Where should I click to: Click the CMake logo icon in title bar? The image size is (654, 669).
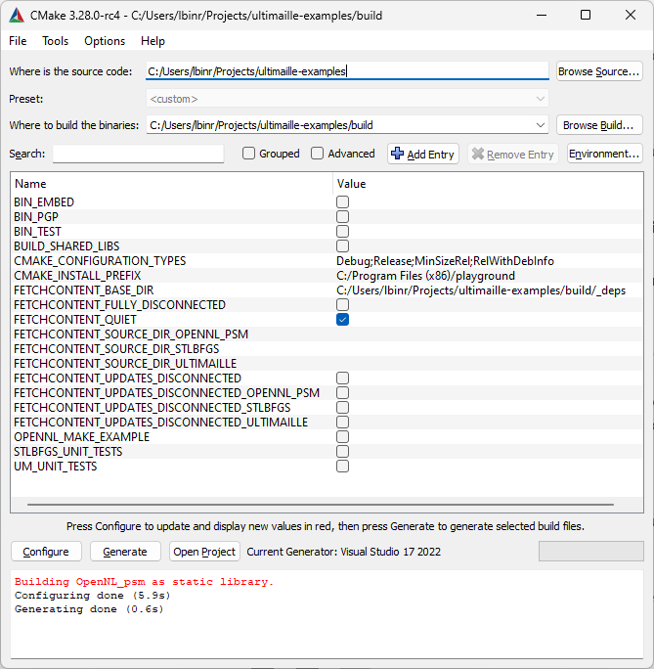click(17, 16)
